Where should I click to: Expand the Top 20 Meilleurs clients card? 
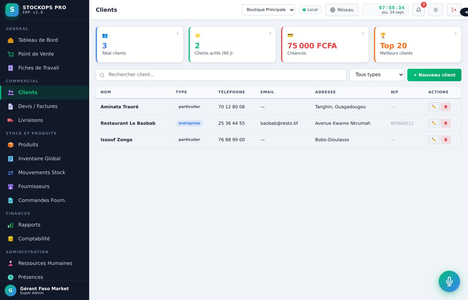pyautogui.click(x=418, y=44)
